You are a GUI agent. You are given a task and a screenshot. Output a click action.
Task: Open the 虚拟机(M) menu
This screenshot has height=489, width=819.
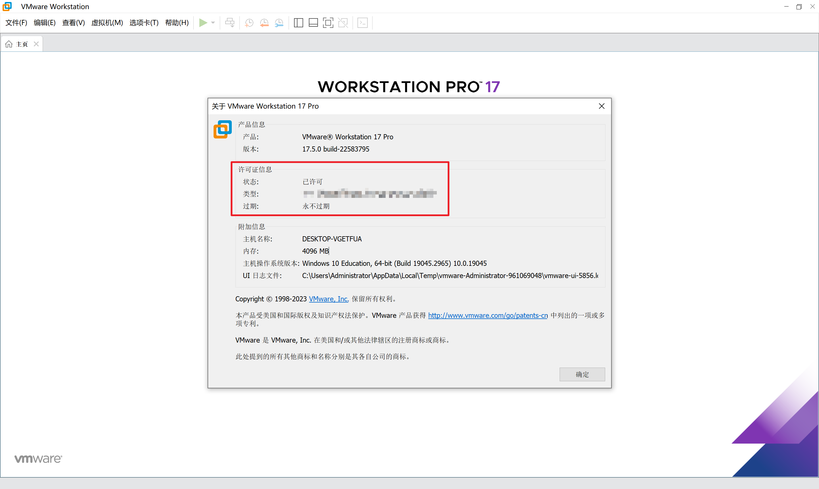pyautogui.click(x=107, y=23)
